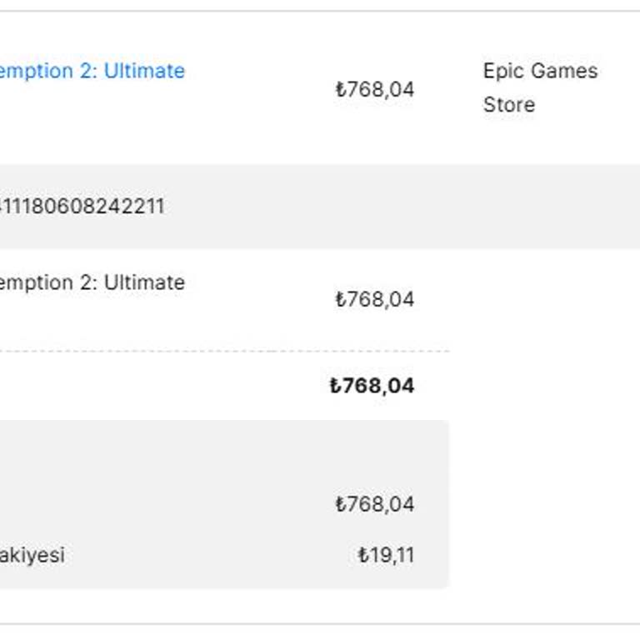640x640 pixels.
Task: Click the bold ₺768,04 total amount
Action: click(372, 386)
